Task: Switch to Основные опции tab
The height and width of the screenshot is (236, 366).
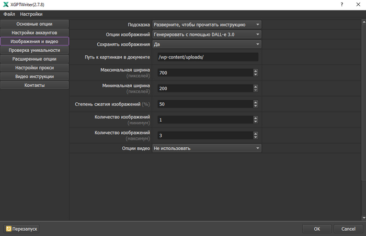Action: point(35,24)
